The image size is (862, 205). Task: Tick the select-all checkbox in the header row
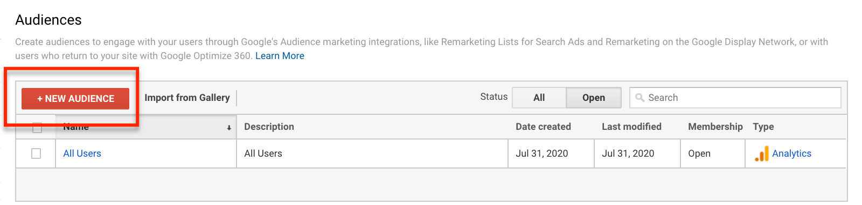[37, 128]
